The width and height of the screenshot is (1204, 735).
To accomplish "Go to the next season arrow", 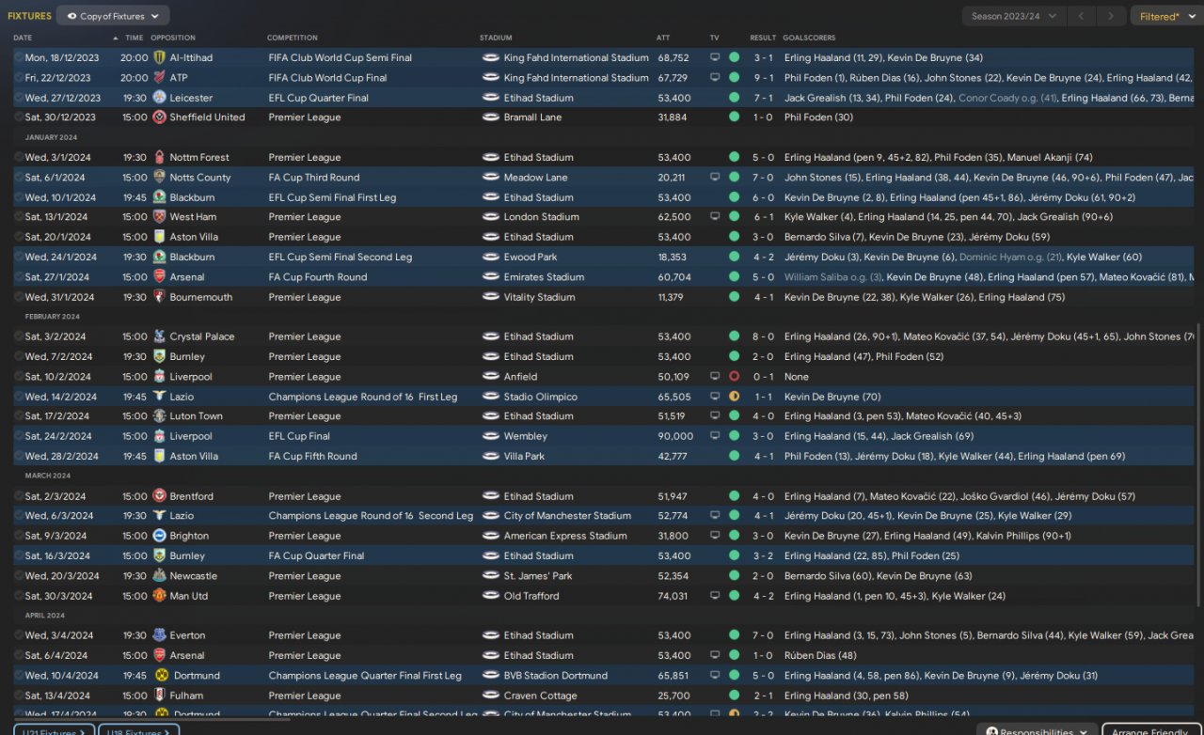I will coord(1112,16).
